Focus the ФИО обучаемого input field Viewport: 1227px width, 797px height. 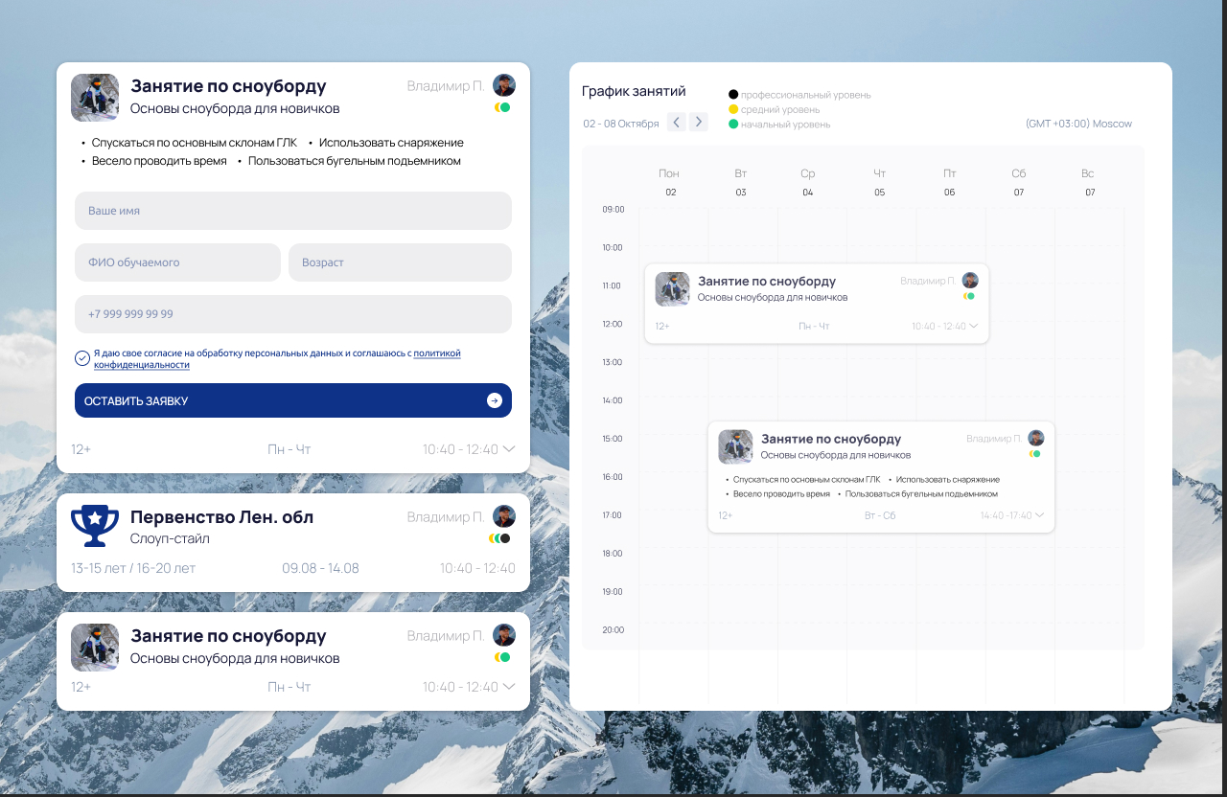177,262
